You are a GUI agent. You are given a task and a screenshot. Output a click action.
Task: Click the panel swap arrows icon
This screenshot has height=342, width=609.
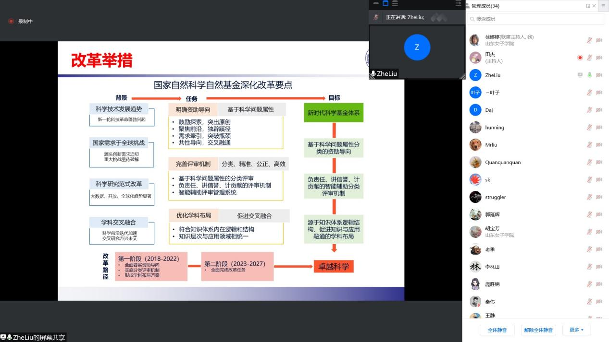click(458, 3)
